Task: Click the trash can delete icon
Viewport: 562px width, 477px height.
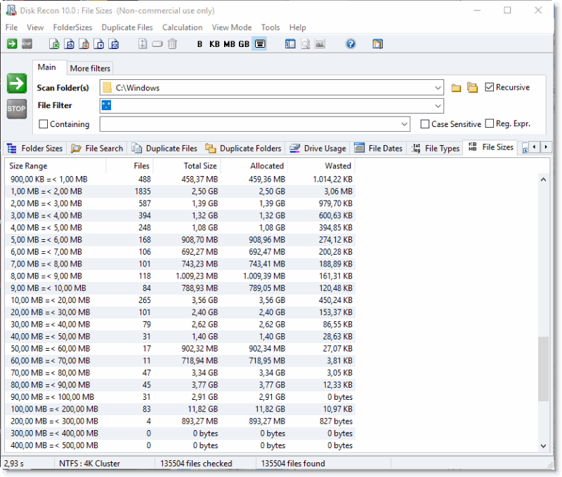Action: (172, 44)
